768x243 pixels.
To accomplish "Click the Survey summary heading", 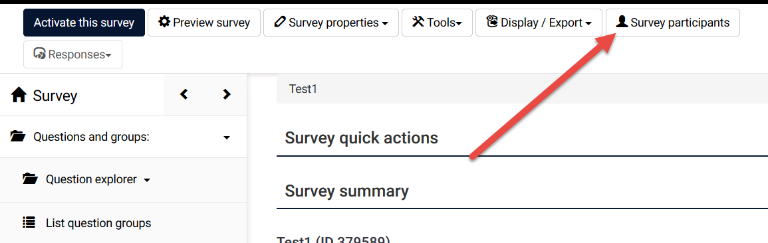I will [x=347, y=191].
